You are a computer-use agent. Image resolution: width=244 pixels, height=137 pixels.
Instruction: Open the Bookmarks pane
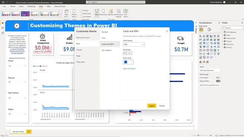click(103, 12)
